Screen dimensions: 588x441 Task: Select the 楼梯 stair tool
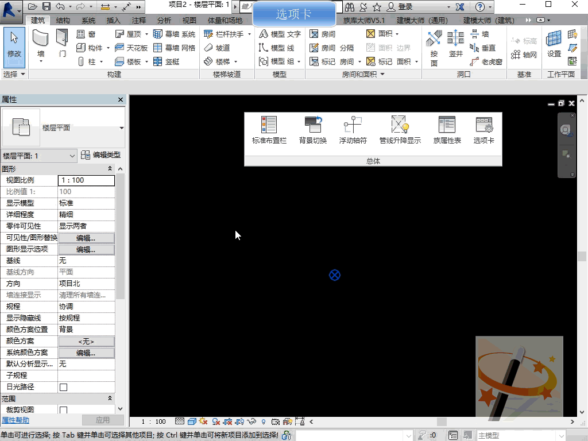(217, 61)
